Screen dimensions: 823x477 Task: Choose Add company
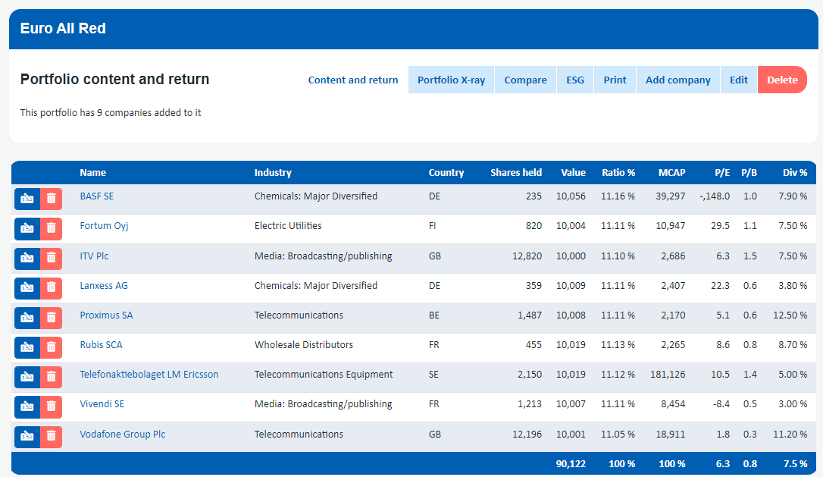[678, 80]
